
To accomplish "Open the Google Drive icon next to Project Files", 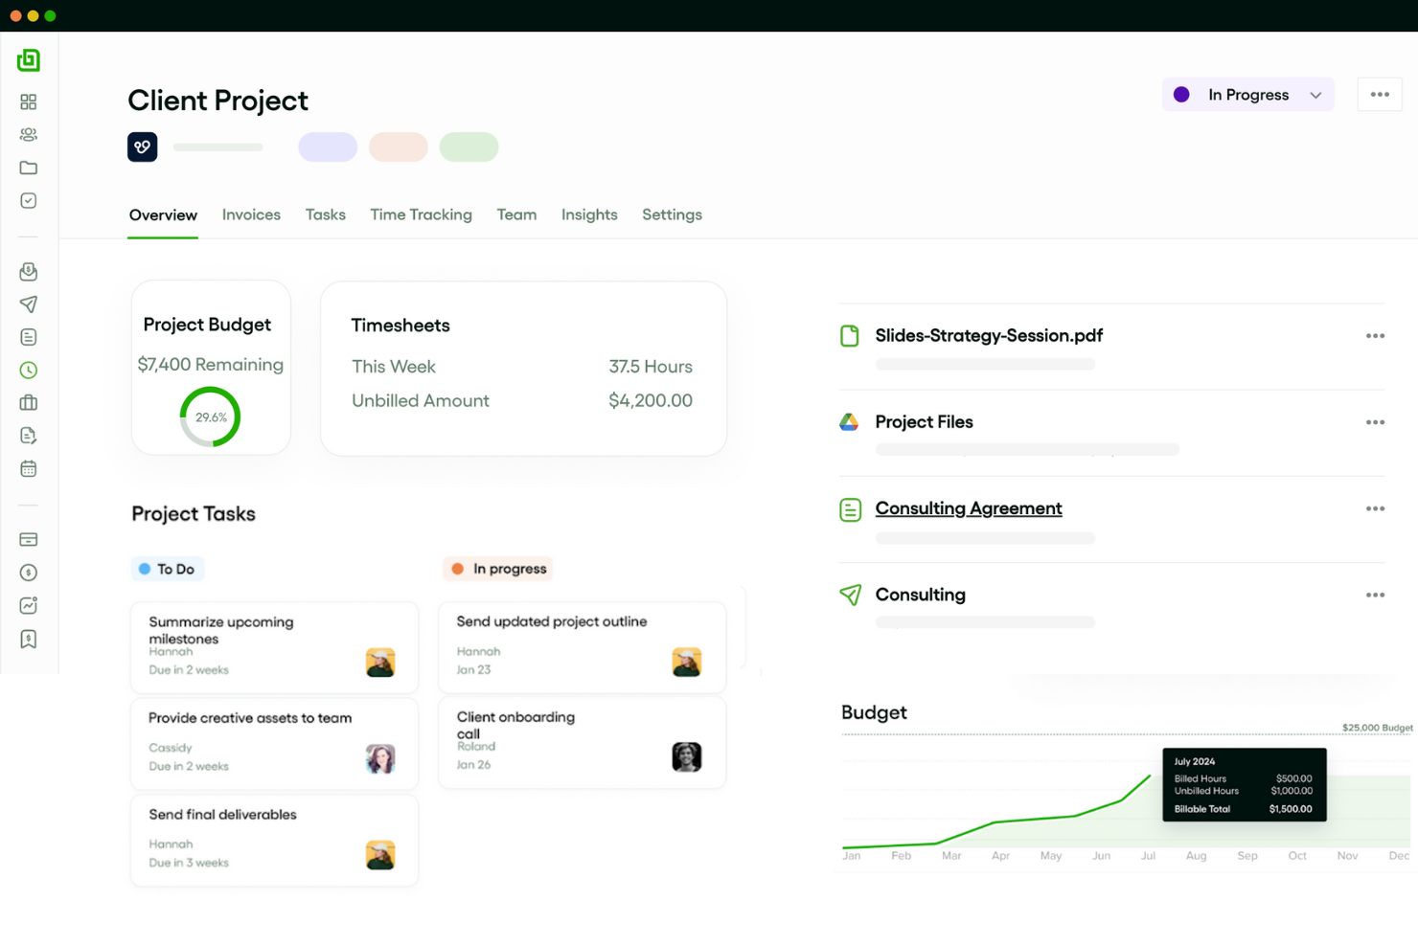I will [x=850, y=421].
